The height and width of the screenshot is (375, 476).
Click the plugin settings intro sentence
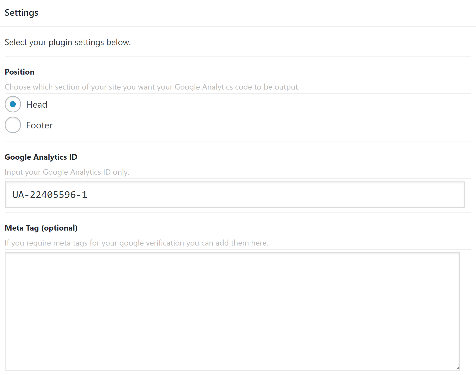(x=67, y=42)
